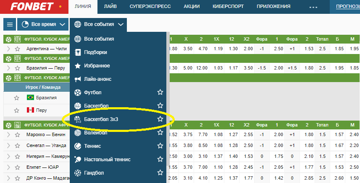
Task: Bet on odds 2.85 in ДР Конго row
Action: point(309,178)
